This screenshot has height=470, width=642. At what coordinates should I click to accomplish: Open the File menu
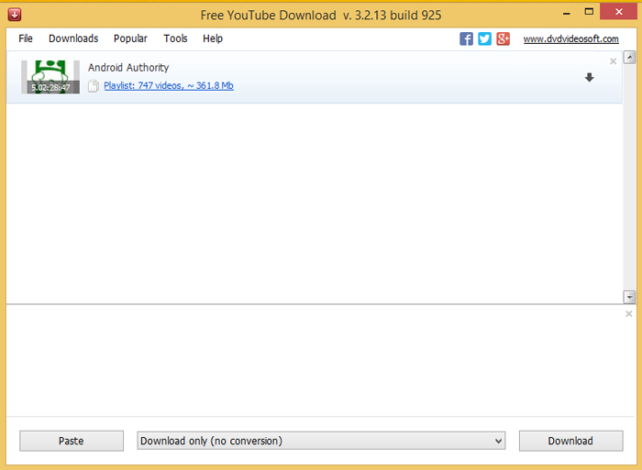click(x=26, y=38)
